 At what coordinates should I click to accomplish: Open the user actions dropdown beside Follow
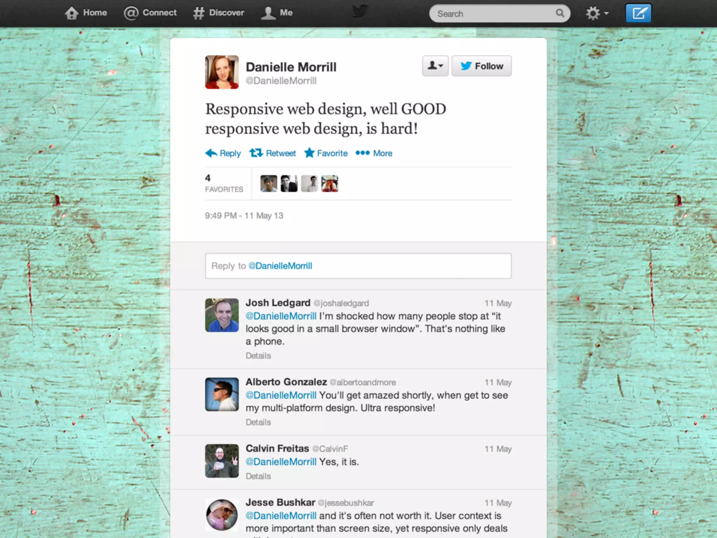435,66
